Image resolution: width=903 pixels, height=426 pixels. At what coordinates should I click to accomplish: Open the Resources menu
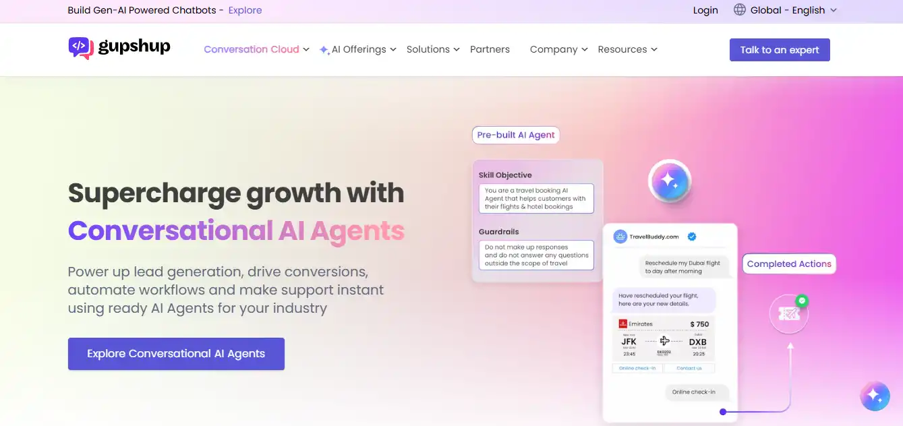pos(622,49)
